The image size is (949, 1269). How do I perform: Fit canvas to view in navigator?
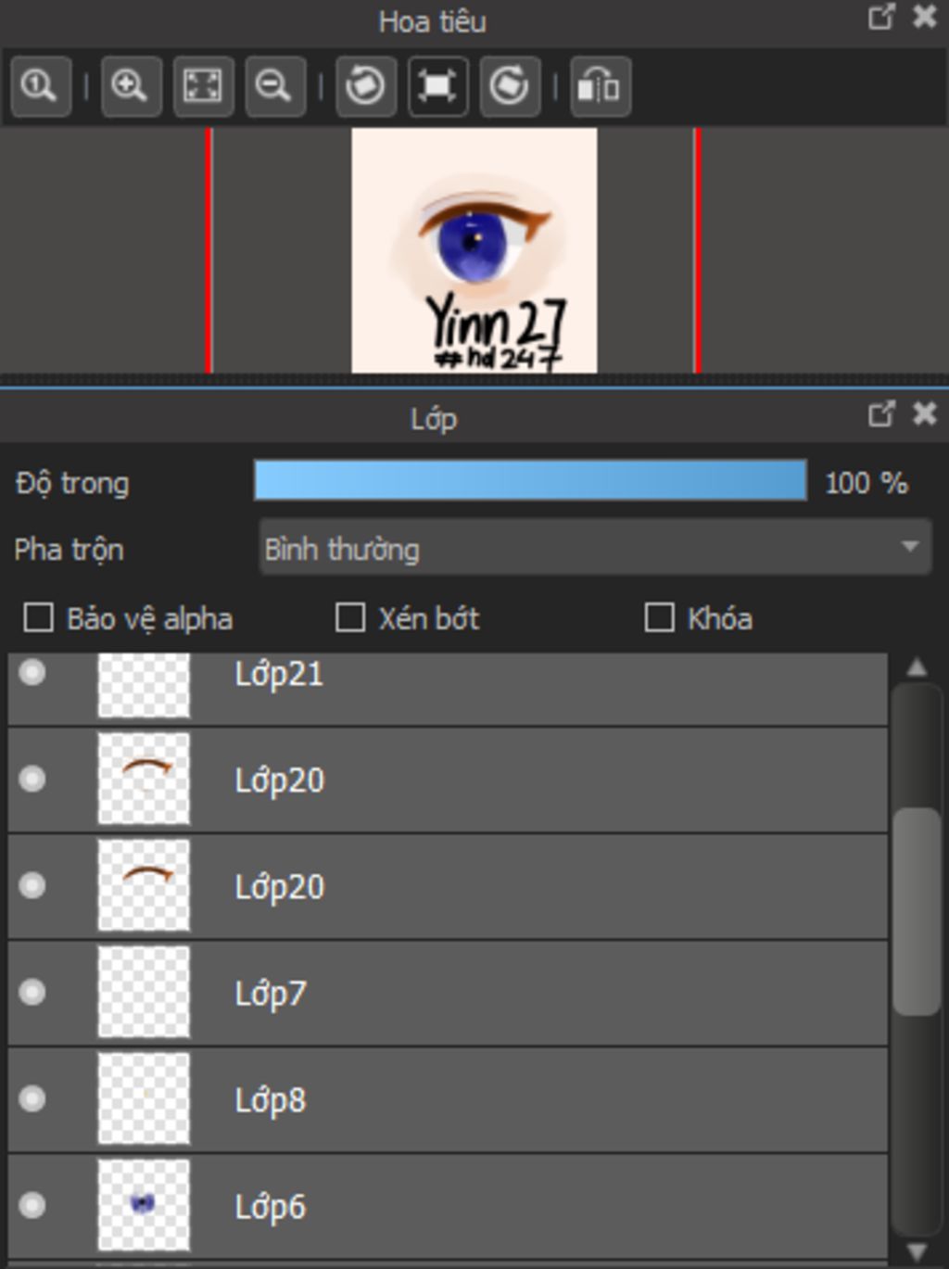[203, 87]
